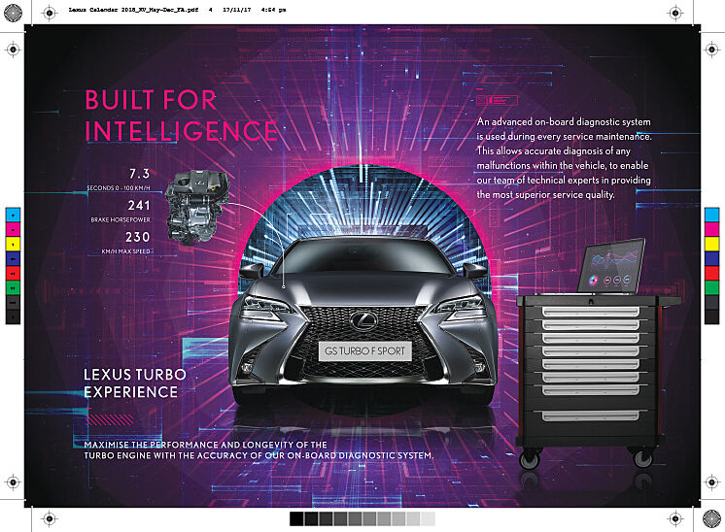Click the solid black swatch in the grayscale strip
The image size is (725, 532).
[x=296, y=518]
